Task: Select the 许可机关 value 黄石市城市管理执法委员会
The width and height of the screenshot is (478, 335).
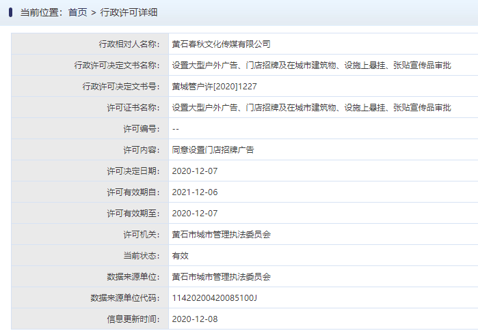Action: click(x=221, y=235)
